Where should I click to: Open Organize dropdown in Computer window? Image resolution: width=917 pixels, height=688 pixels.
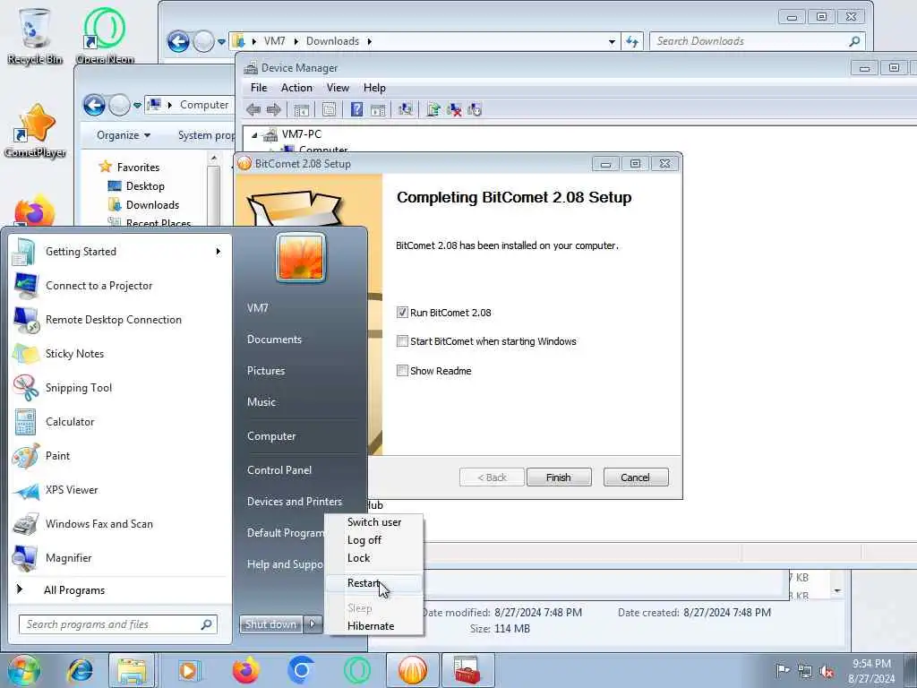pos(124,135)
